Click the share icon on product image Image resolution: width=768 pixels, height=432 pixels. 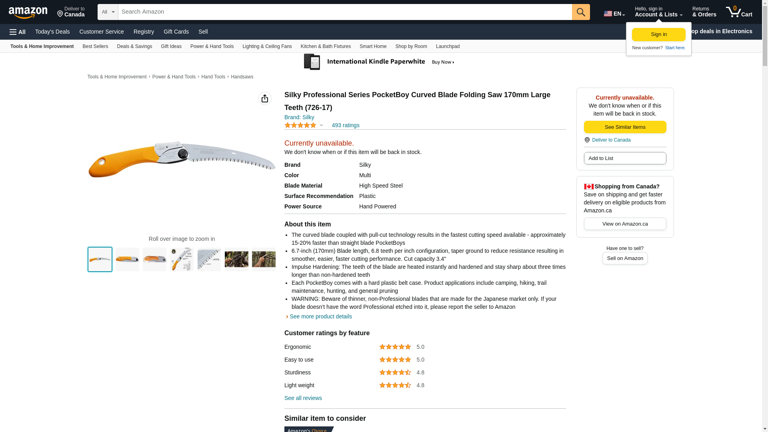(x=265, y=98)
